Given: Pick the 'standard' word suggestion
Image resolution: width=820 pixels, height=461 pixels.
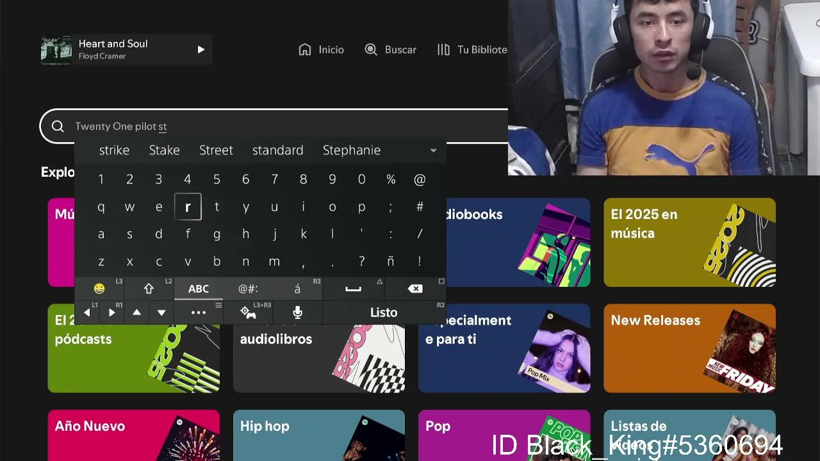Looking at the screenshot, I should [277, 150].
